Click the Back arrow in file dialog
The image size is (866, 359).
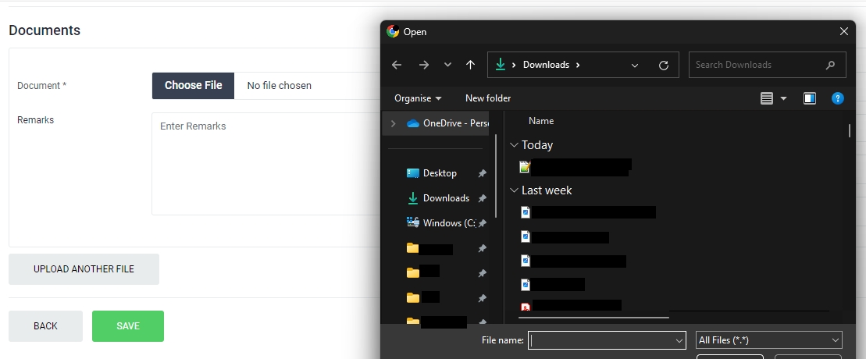point(397,65)
